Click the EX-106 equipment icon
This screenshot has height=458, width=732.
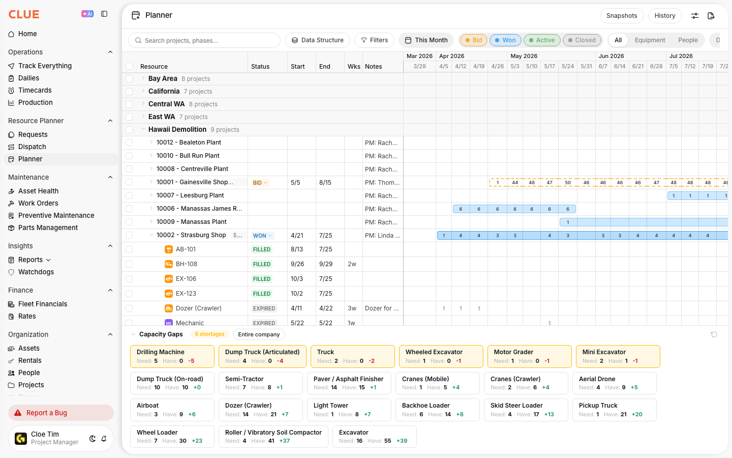[169, 279]
